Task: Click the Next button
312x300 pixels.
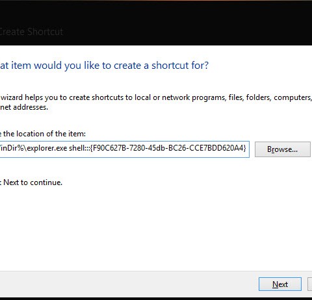Action: click(x=280, y=284)
